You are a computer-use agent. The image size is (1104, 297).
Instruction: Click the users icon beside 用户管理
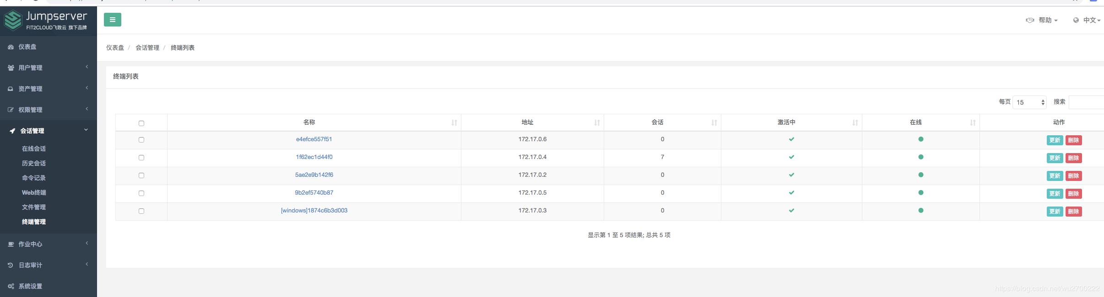click(x=11, y=68)
